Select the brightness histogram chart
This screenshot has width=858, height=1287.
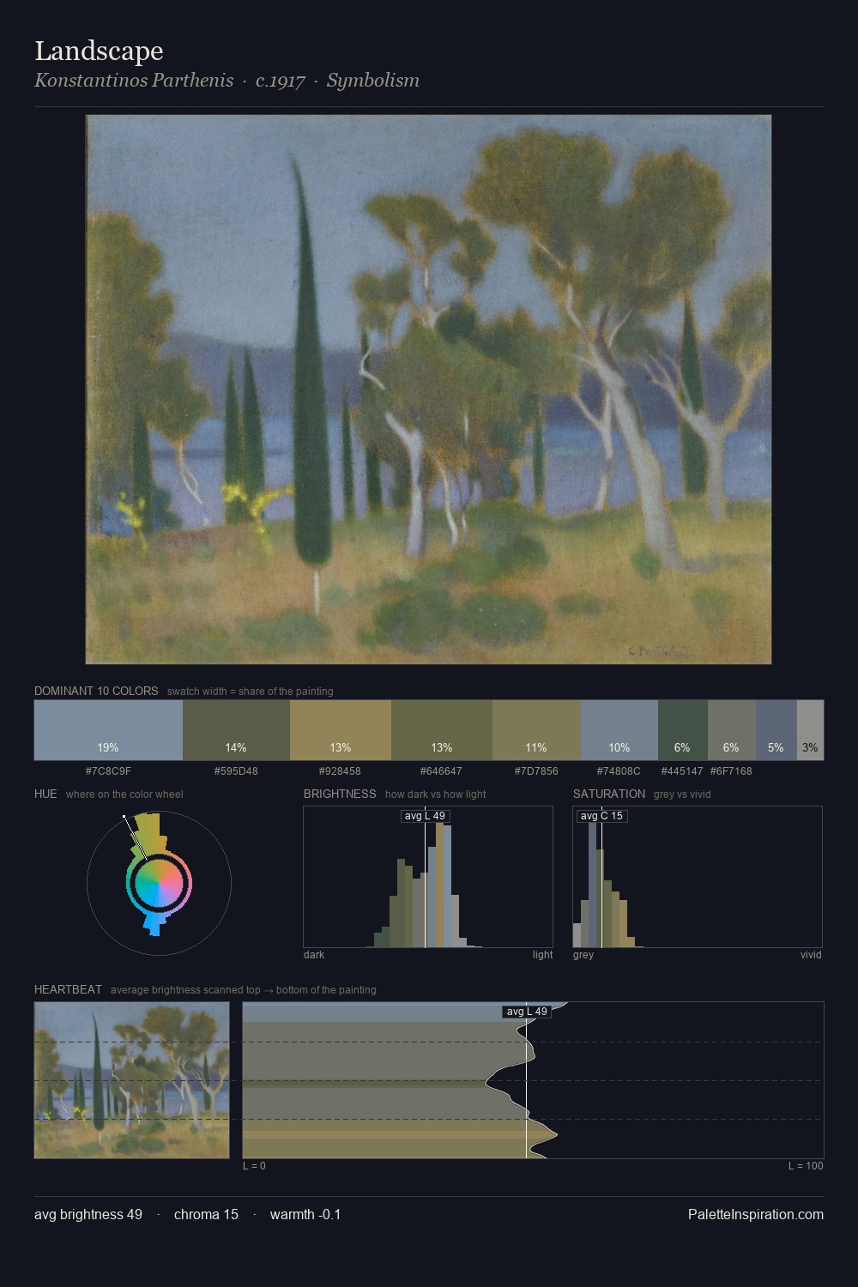428,877
